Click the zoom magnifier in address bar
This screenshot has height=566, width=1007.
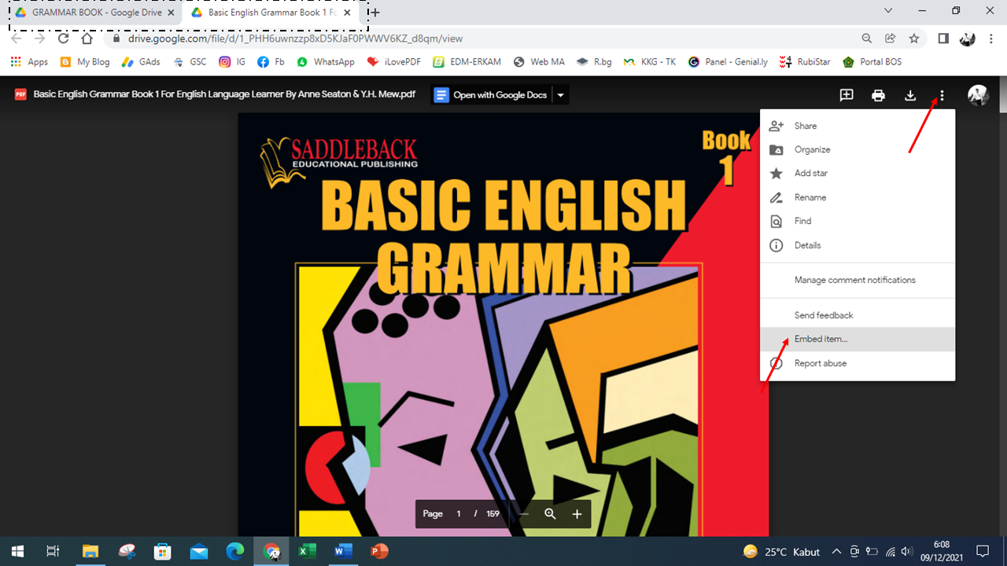pos(866,38)
